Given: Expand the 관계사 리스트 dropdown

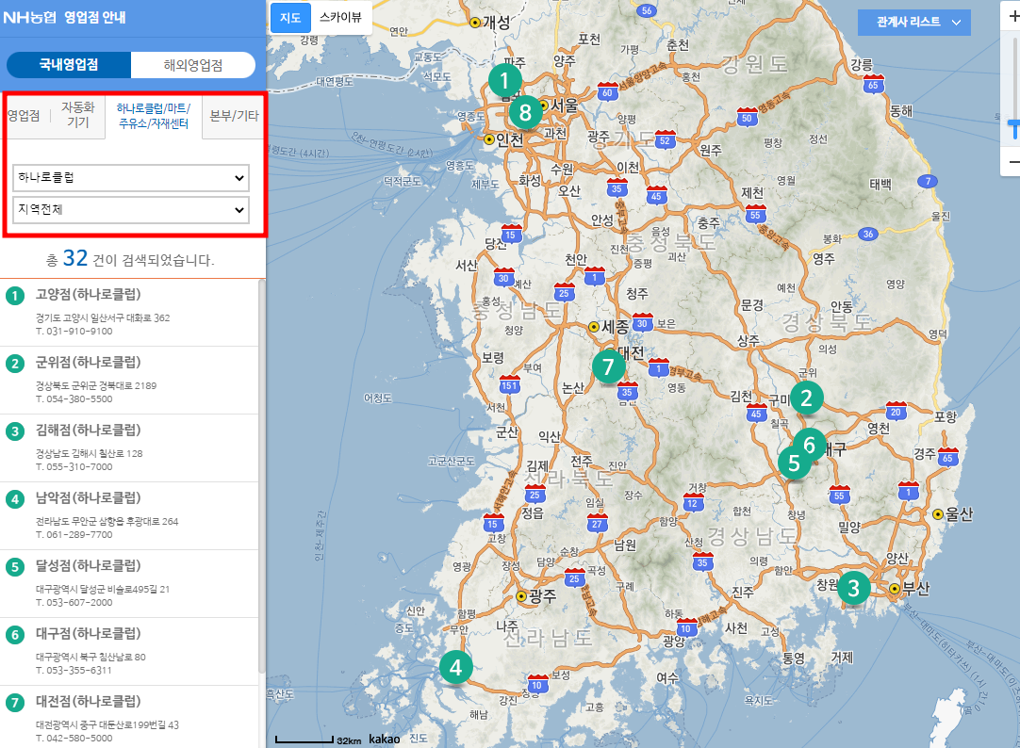Looking at the screenshot, I should click(914, 22).
